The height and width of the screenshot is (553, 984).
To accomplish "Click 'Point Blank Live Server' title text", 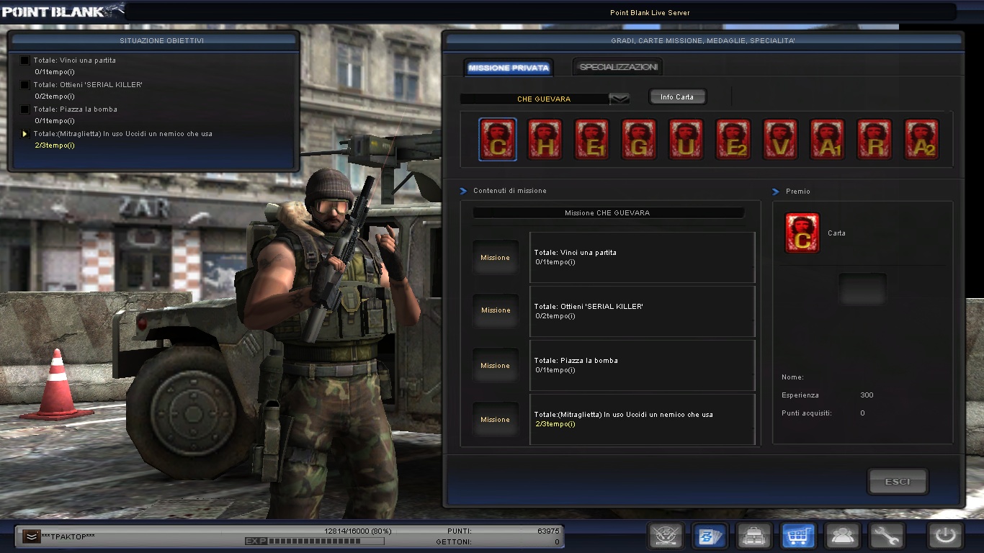I will tap(650, 12).
